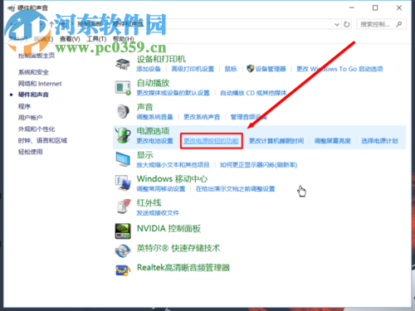Click the 更改电源按钮的功能 link
This screenshot has height=311, width=415.
click(x=211, y=141)
